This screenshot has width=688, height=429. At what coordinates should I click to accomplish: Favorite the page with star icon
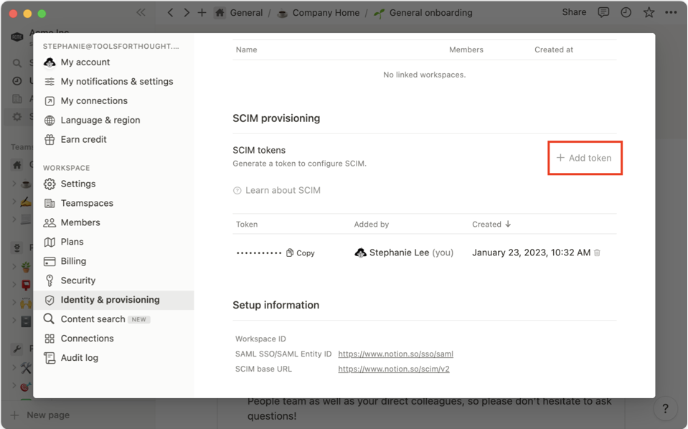[x=649, y=12]
